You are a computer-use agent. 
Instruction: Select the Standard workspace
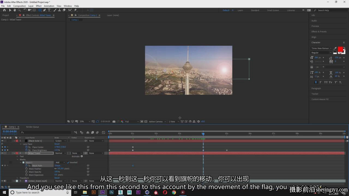[x=255, y=10]
